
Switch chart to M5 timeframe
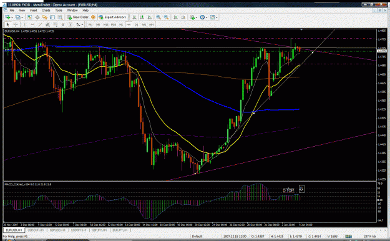[x=98, y=24]
